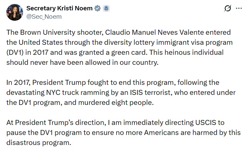Image resolution: width=249 pixels, height=149 pixels.
Task: Click the gray verified checkmark badge
Action: [x=97, y=9]
